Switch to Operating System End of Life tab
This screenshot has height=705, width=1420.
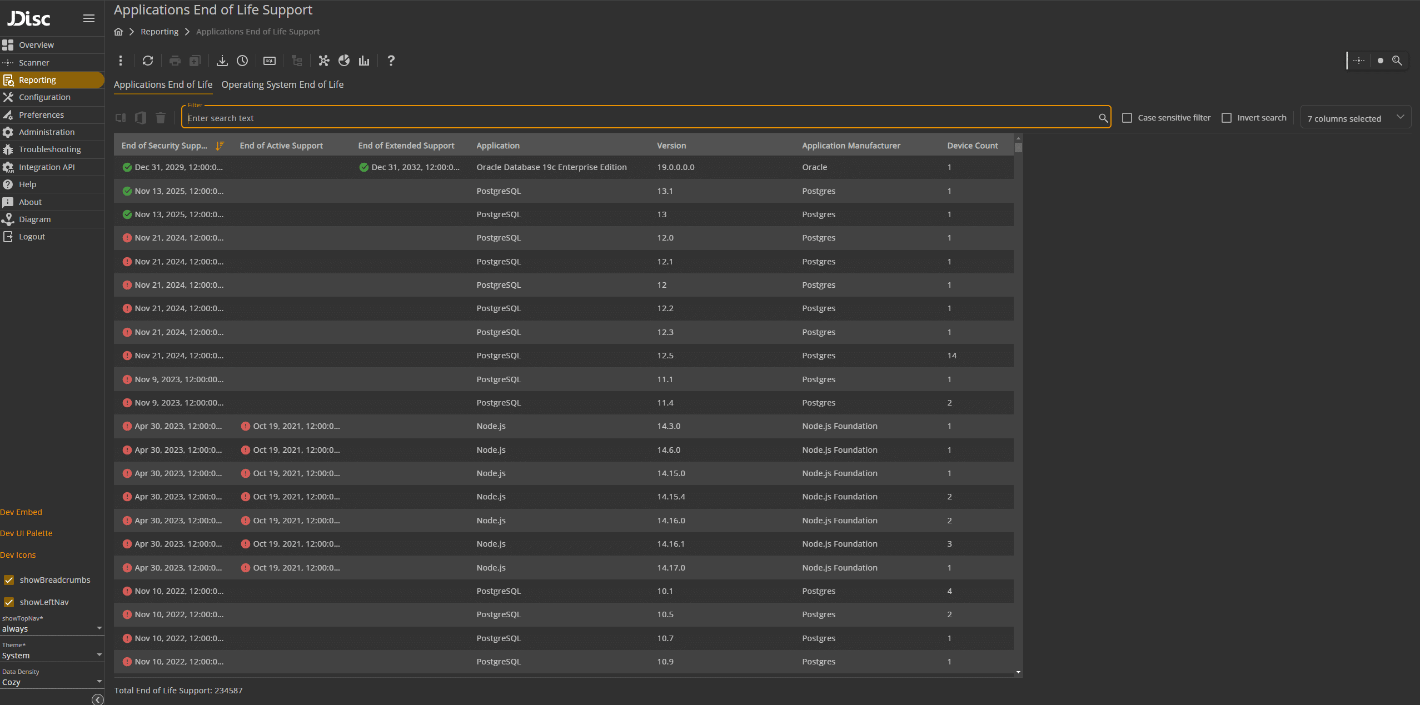(x=282, y=84)
